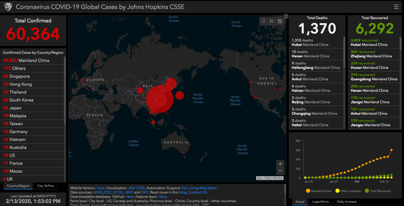Open the basemap gallery grid icon
The width and height of the screenshot is (404, 206).
tap(280, 21)
